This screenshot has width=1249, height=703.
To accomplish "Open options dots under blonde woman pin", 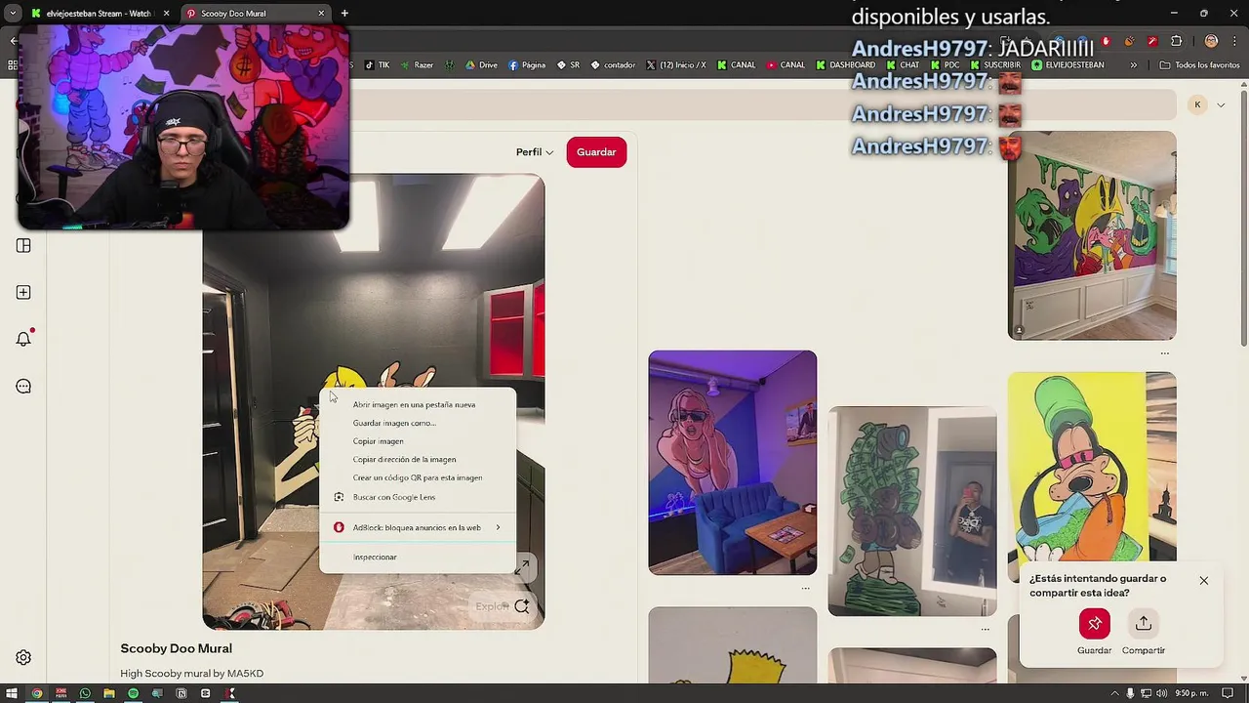I will [805, 589].
